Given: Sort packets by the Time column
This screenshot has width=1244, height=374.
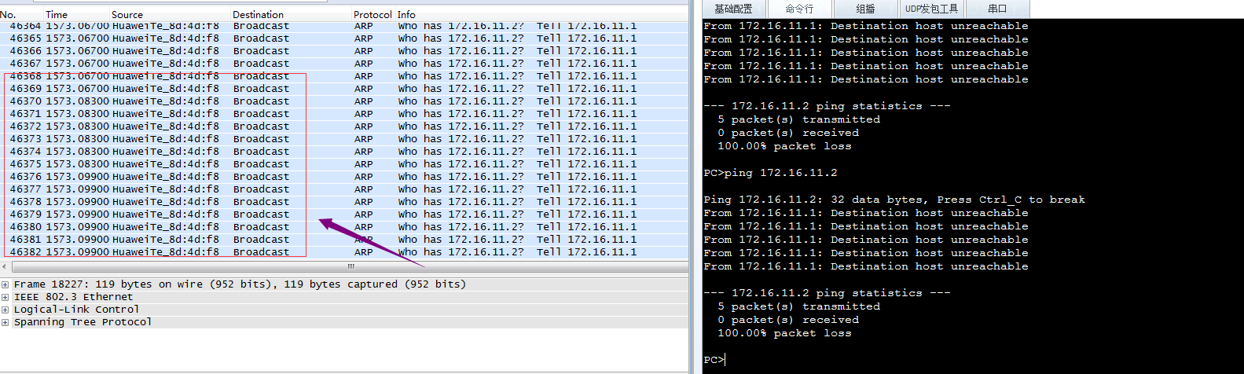Looking at the screenshot, I should coord(75,14).
